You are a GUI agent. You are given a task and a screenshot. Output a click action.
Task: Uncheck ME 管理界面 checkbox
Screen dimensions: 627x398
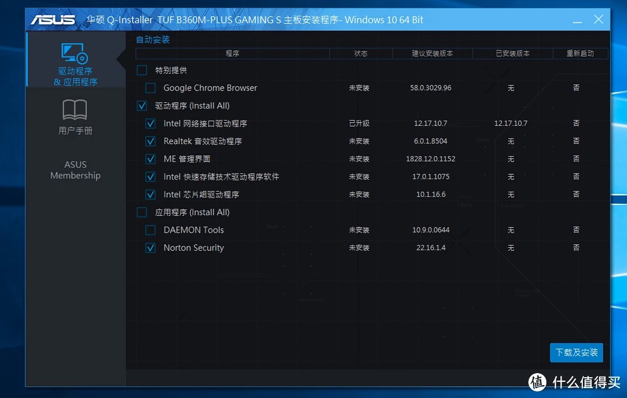(x=150, y=159)
